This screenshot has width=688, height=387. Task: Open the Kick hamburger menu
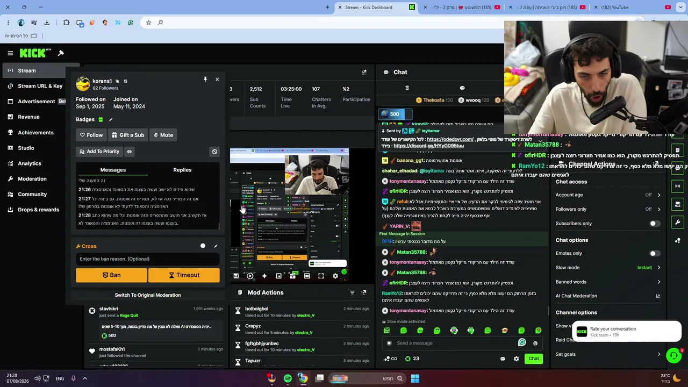pos(10,53)
